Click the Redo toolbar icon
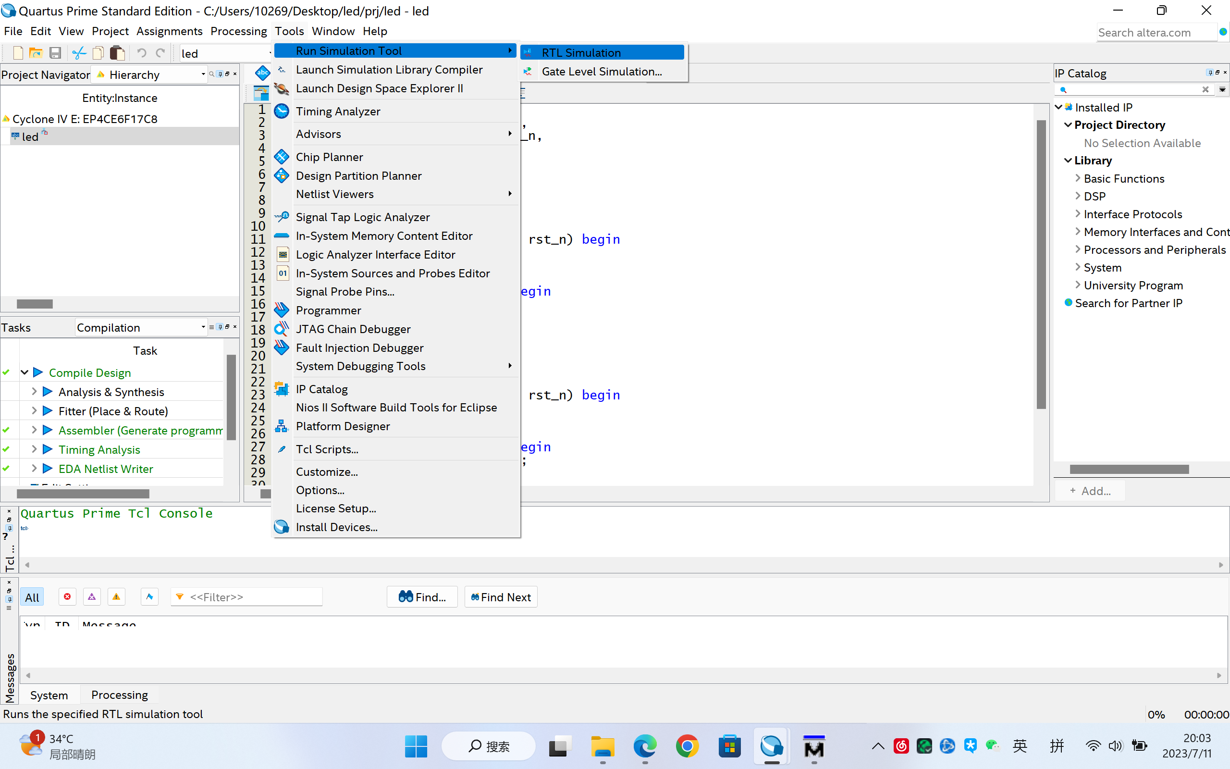The width and height of the screenshot is (1230, 769). tap(160, 53)
